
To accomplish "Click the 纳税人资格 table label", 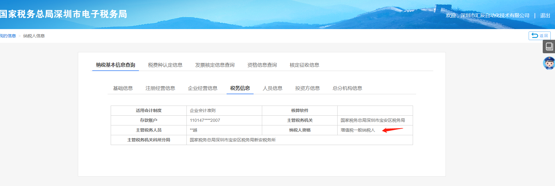I will click(300, 130).
